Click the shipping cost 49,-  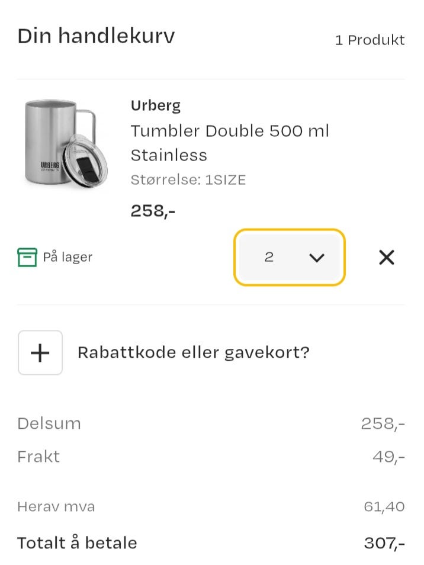pos(389,457)
